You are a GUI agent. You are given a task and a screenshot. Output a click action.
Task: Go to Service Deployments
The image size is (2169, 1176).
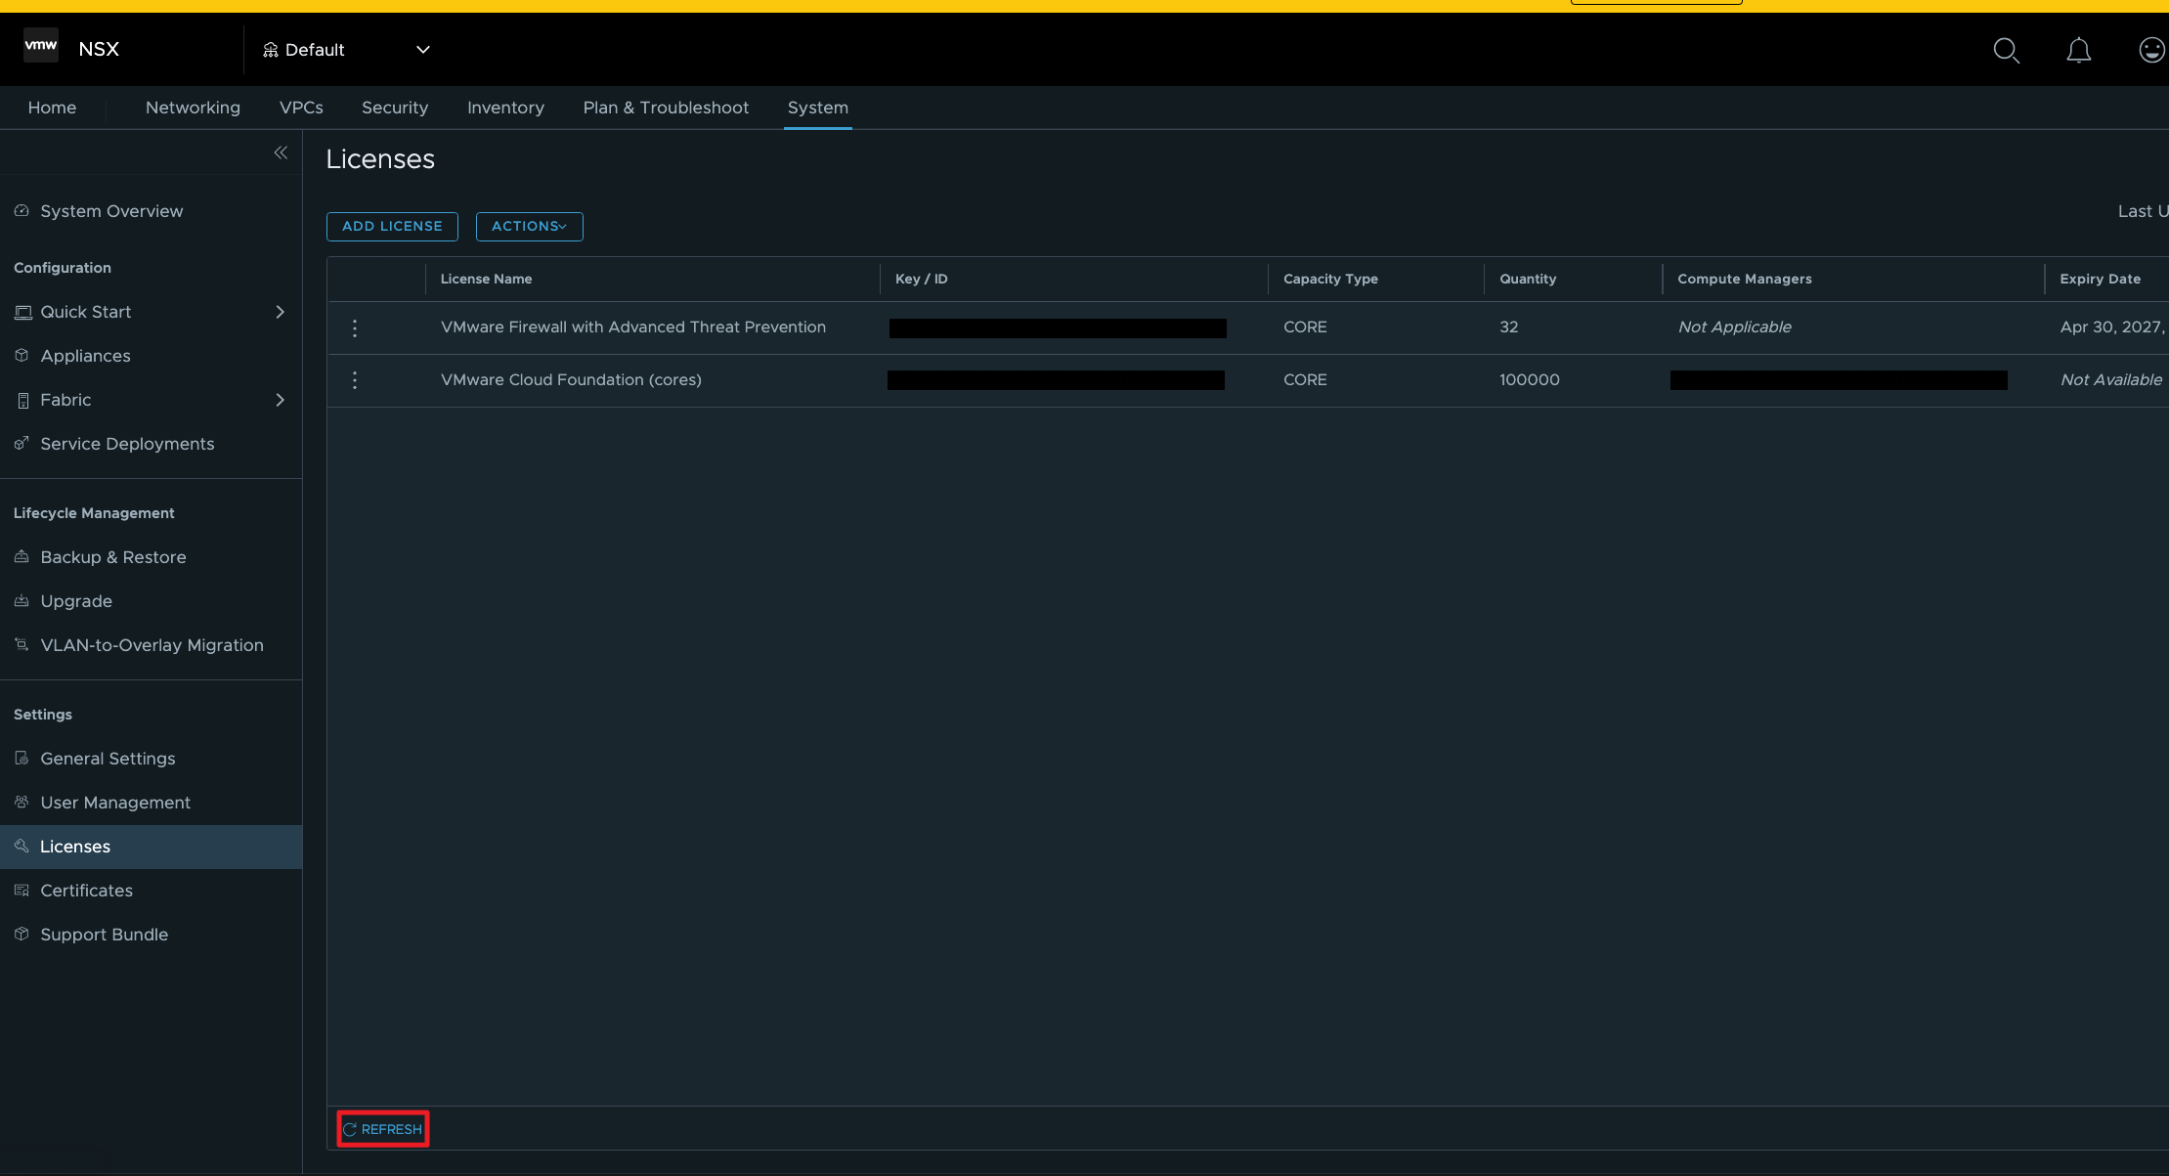[x=127, y=444]
